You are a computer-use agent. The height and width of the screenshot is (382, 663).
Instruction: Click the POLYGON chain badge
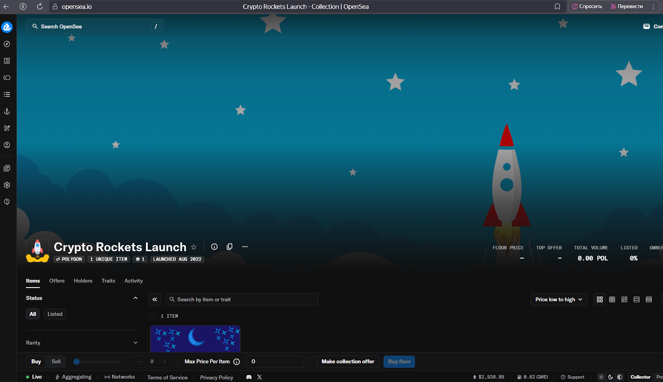(69, 259)
